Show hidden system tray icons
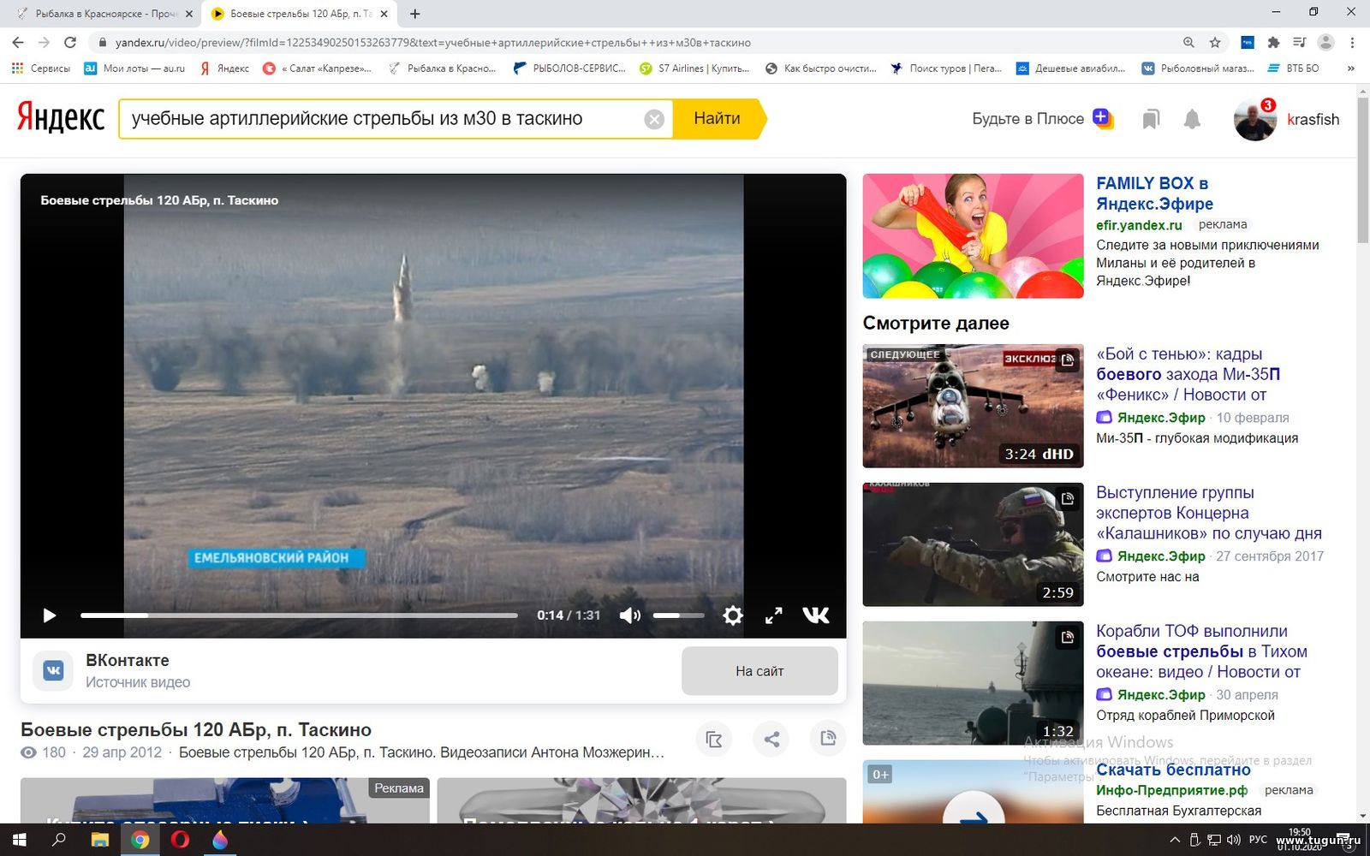The height and width of the screenshot is (856, 1370). coord(1174,840)
